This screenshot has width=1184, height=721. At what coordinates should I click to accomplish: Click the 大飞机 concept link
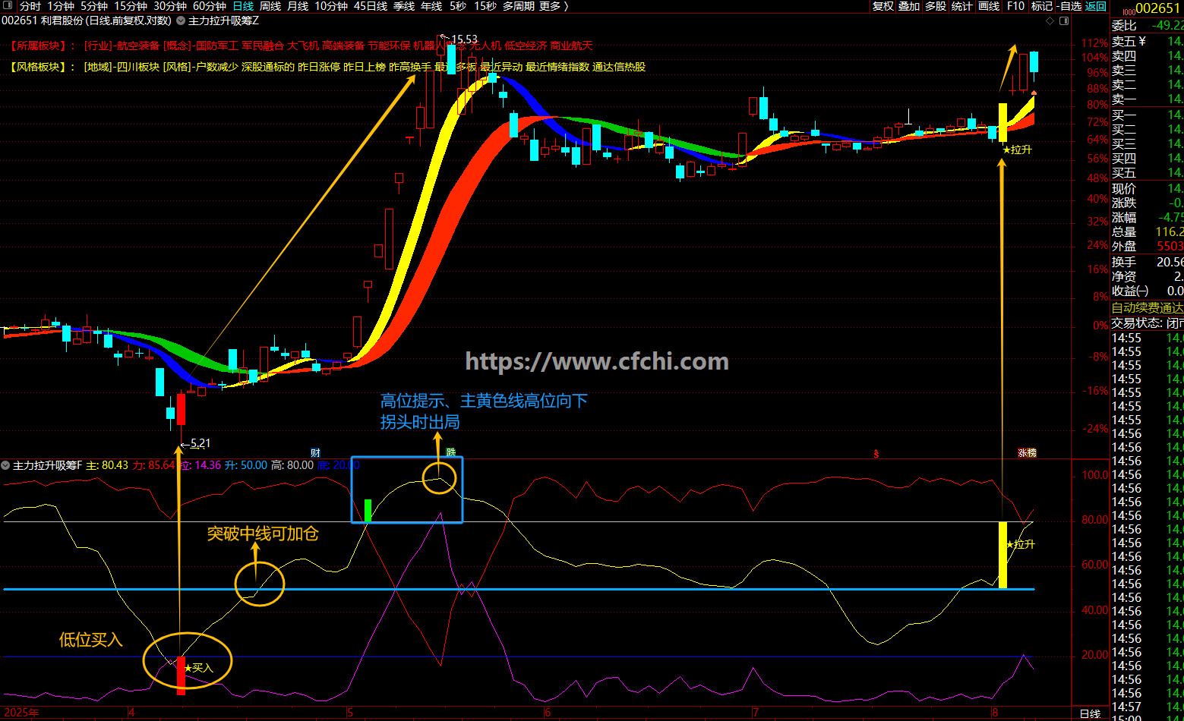coord(303,46)
